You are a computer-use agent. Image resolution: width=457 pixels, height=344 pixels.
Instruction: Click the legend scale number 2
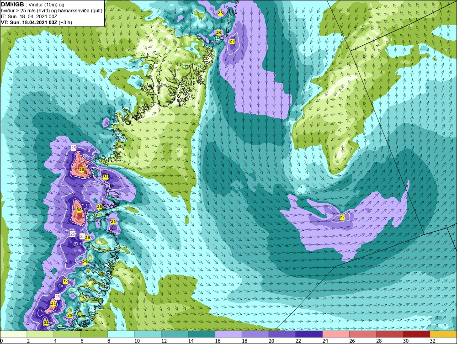point(28,341)
